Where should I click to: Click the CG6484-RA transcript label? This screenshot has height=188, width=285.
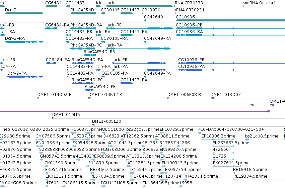[x=58, y=25]
